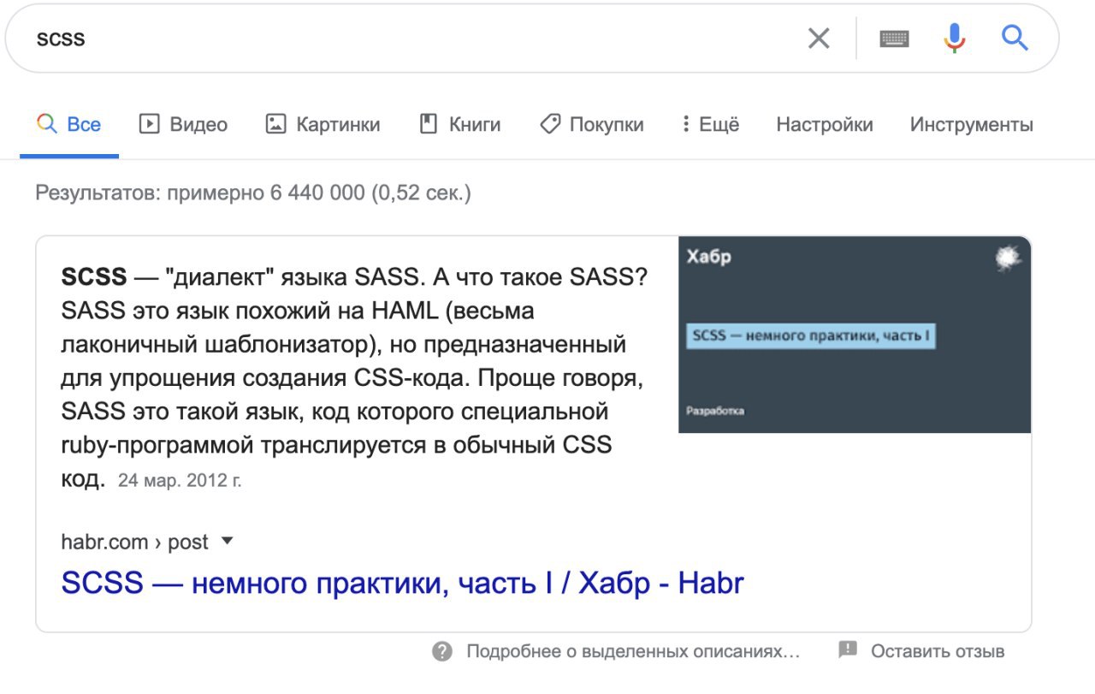Expand the 'Ещё' more options menu

710,124
